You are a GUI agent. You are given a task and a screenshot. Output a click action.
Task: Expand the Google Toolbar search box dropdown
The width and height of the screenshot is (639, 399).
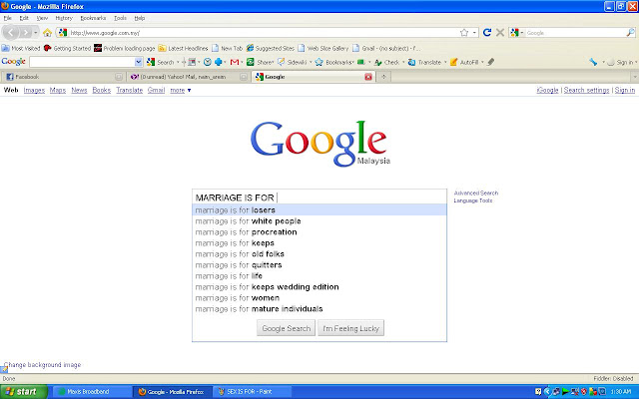pyautogui.click(x=139, y=62)
